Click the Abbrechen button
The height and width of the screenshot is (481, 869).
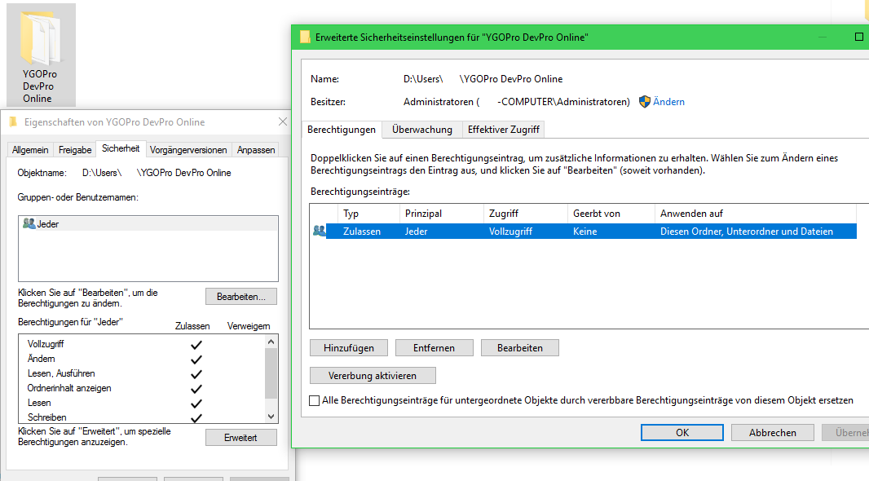[773, 433]
